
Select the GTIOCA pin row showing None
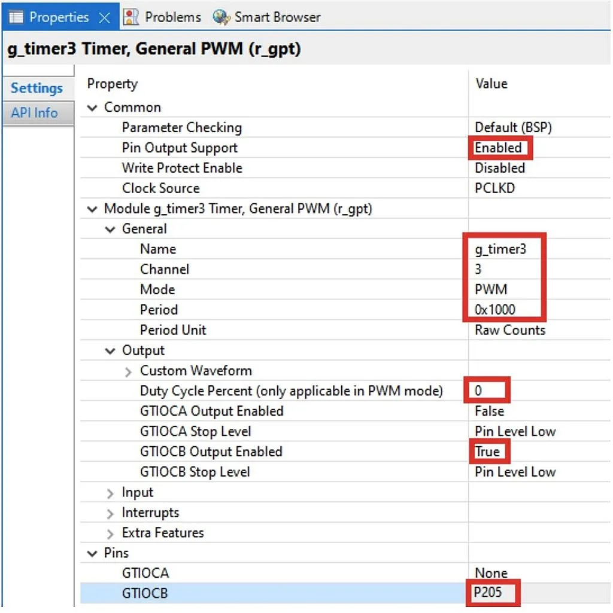tap(491, 573)
